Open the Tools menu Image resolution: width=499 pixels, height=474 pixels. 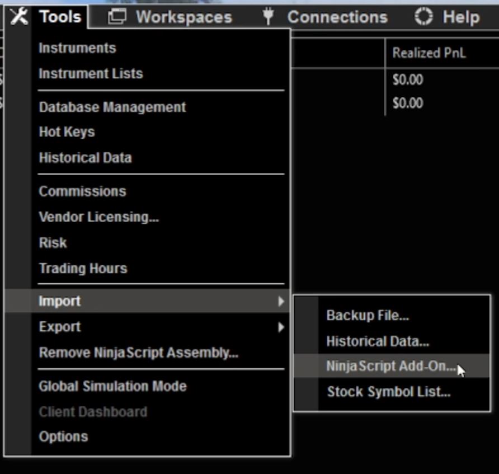point(58,16)
